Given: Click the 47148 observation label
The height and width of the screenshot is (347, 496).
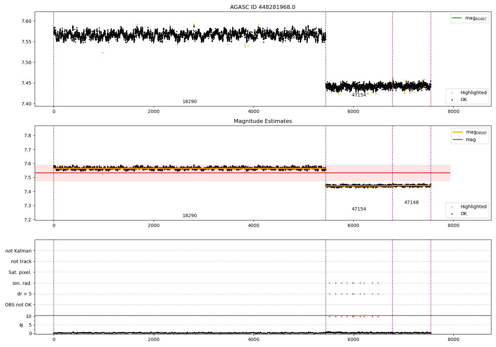Looking at the screenshot, I should (x=411, y=202).
